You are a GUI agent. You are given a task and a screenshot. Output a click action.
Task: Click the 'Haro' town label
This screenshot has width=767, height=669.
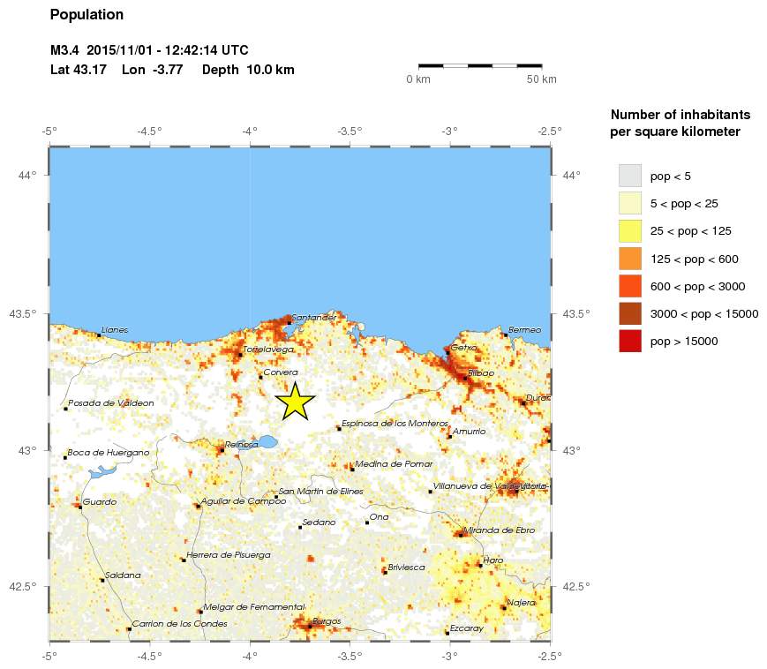493,560
